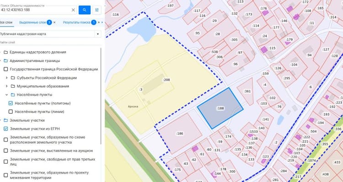Viewport: 343px width, 182px height.
Task: Click parcel :361 on the map
Action: 247,91
